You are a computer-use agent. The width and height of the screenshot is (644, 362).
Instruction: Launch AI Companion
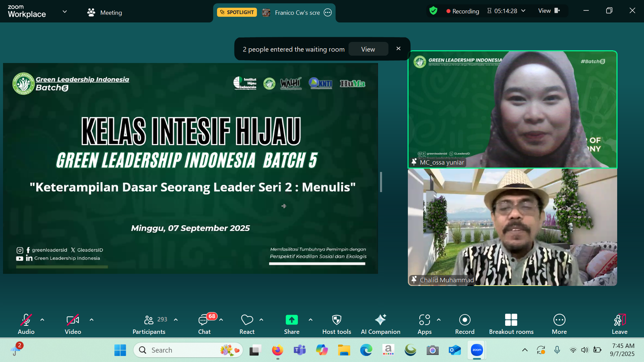(380, 324)
